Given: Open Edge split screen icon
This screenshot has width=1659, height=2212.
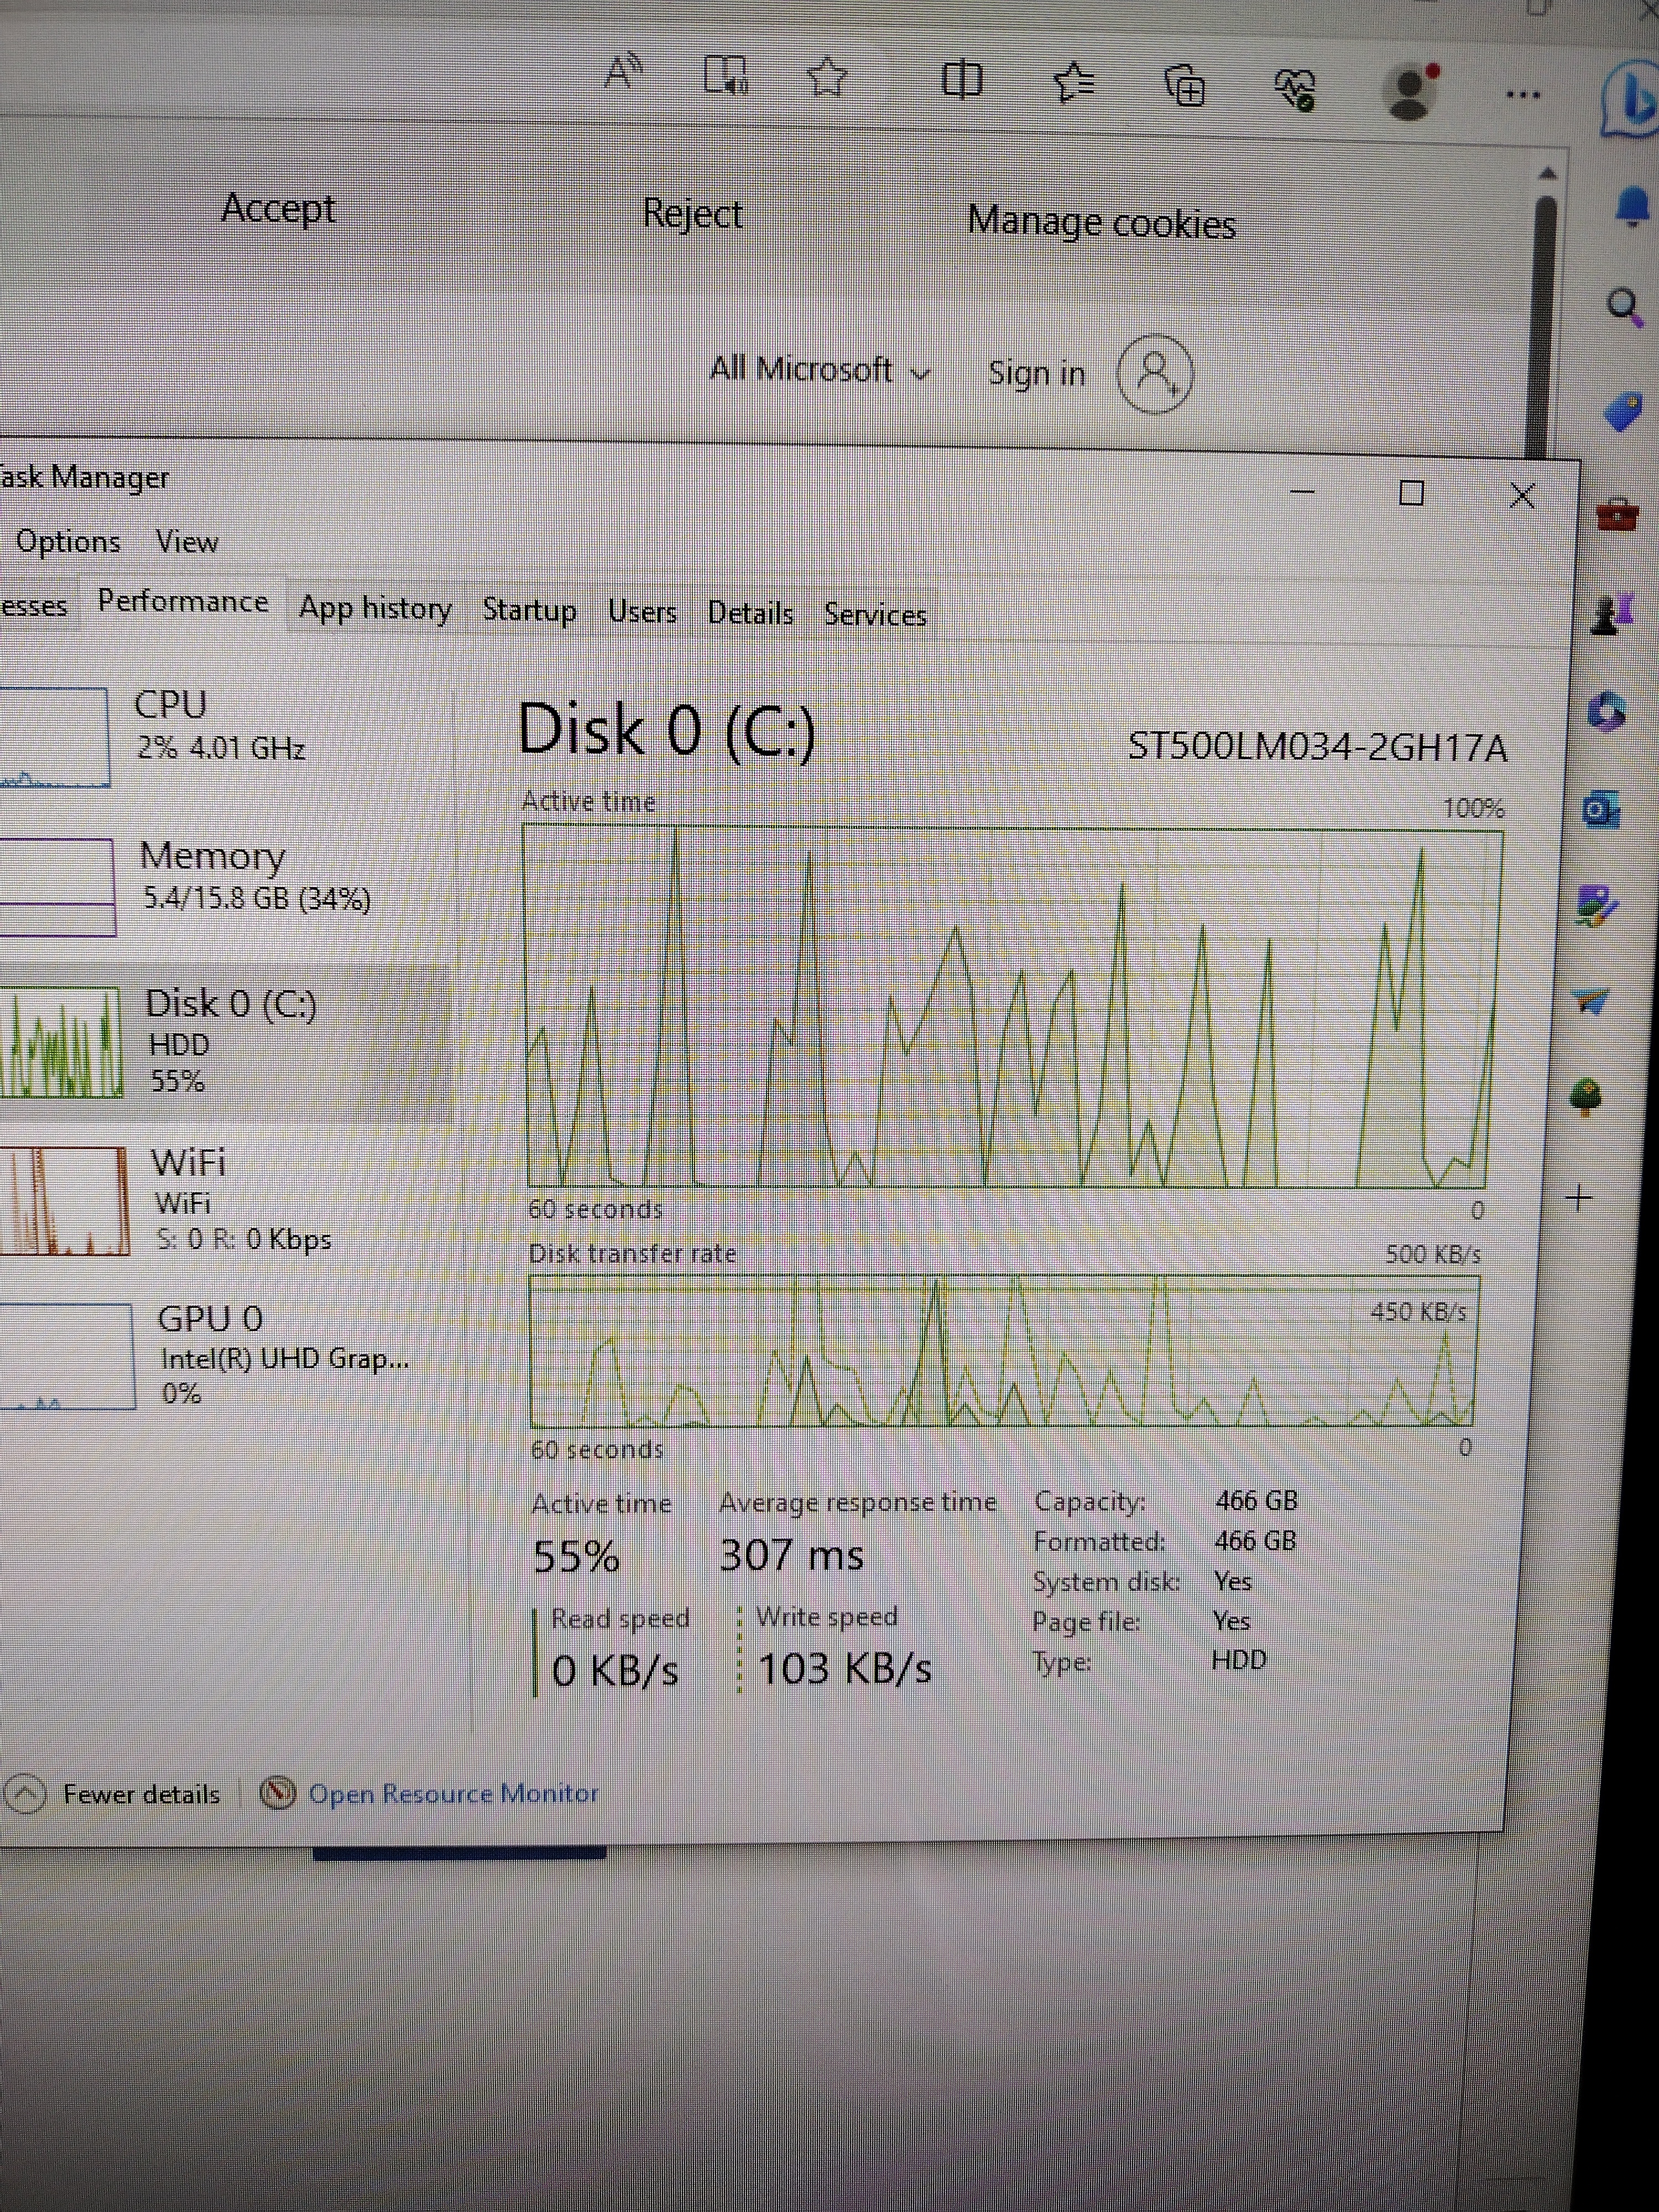Looking at the screenshot, I should pos(962,80).
